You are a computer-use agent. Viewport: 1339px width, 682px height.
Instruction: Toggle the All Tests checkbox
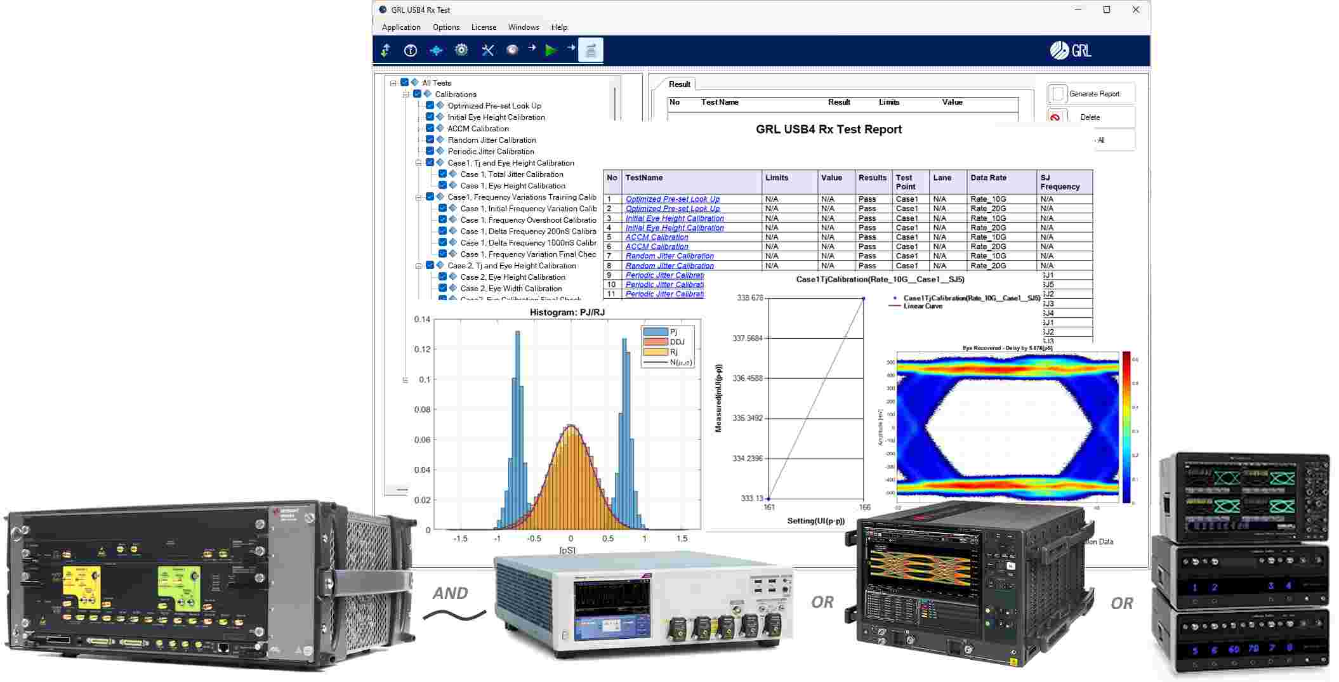[x=404, y=82]
